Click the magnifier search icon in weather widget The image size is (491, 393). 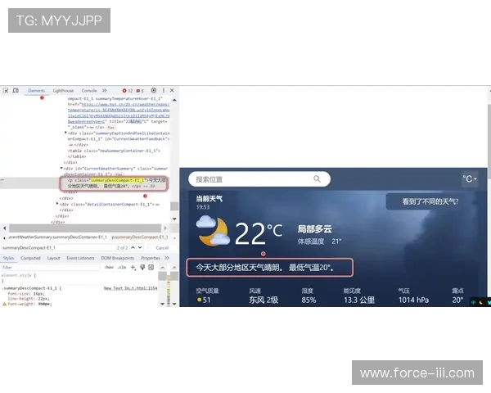pyautogui.click(x=317, y=179)
